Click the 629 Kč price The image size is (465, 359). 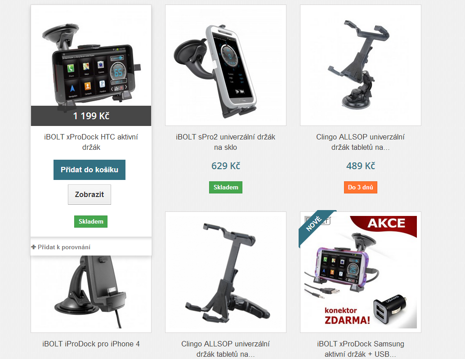point(226,166)
